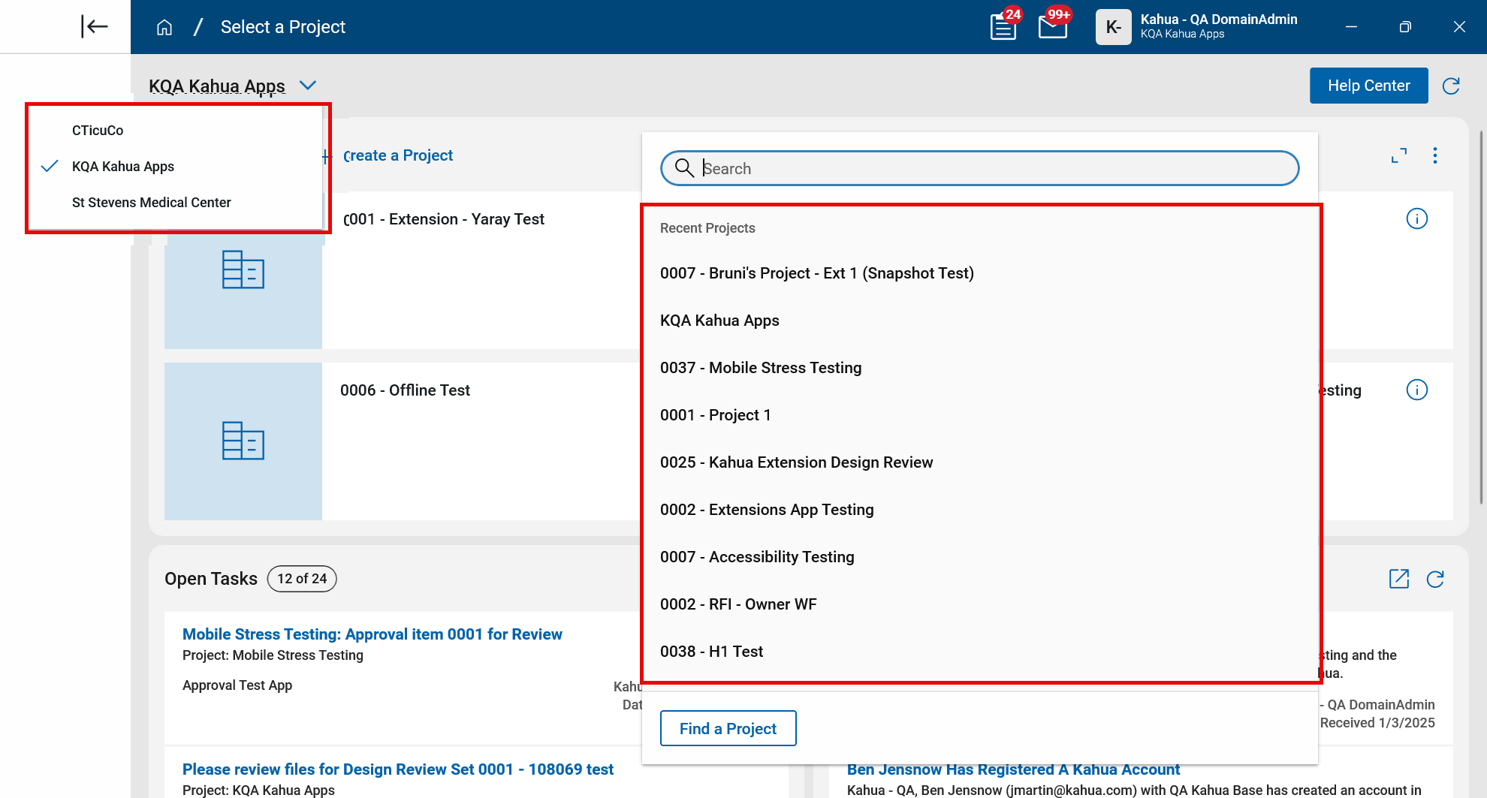Click the Open Tasks heading
Image resolution: width=1487 pixels, height=798 pixels.
pos(211,579)
